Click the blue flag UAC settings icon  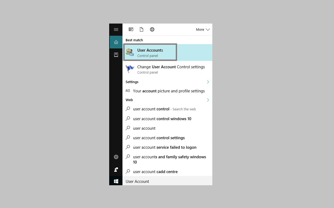[x=130, y=69]
